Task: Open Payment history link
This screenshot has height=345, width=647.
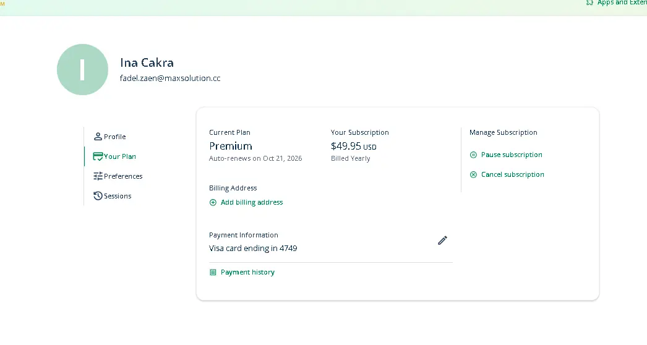Action: click(x=247, y=273)
